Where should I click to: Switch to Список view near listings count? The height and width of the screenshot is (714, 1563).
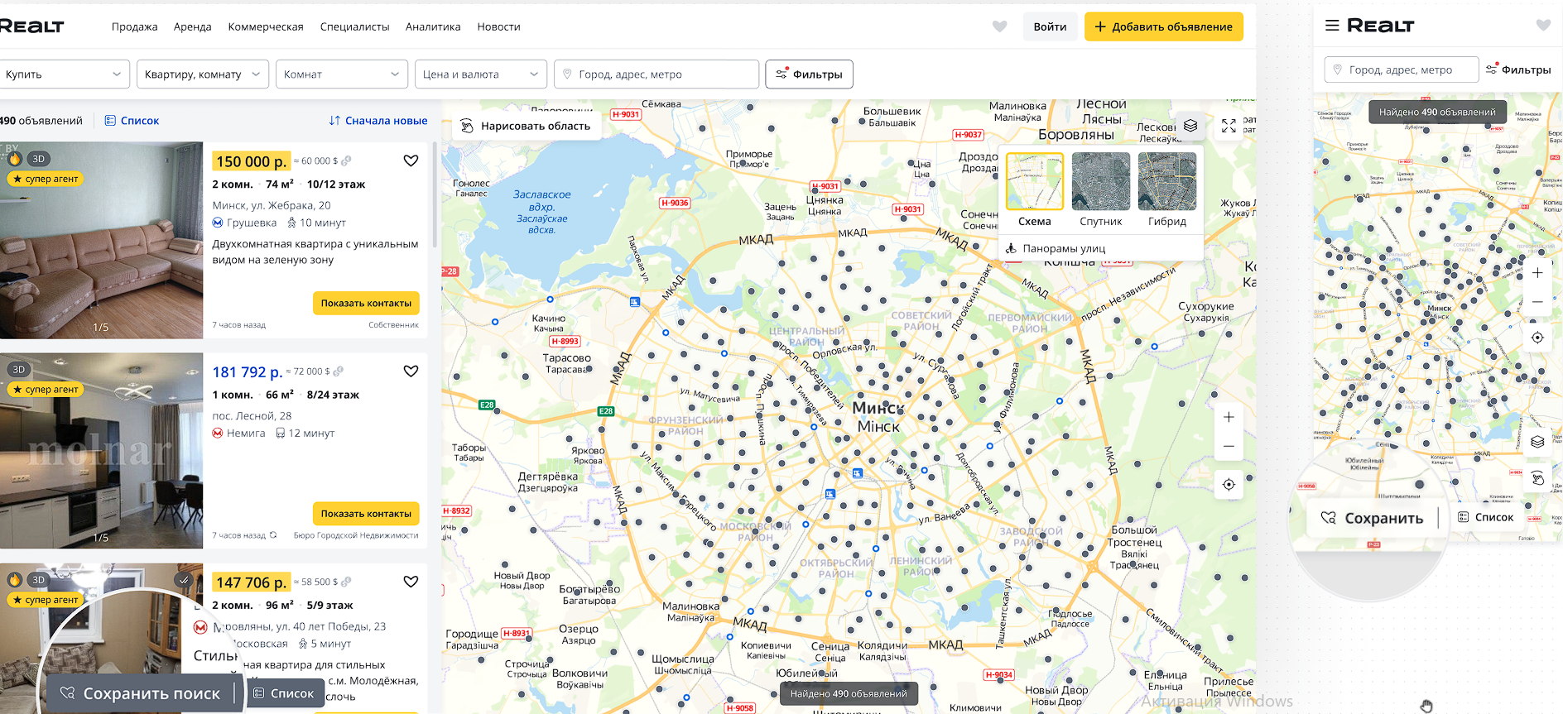pos(132,121)
